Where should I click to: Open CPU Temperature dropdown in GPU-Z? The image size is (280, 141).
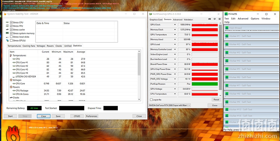coord(175,94)
